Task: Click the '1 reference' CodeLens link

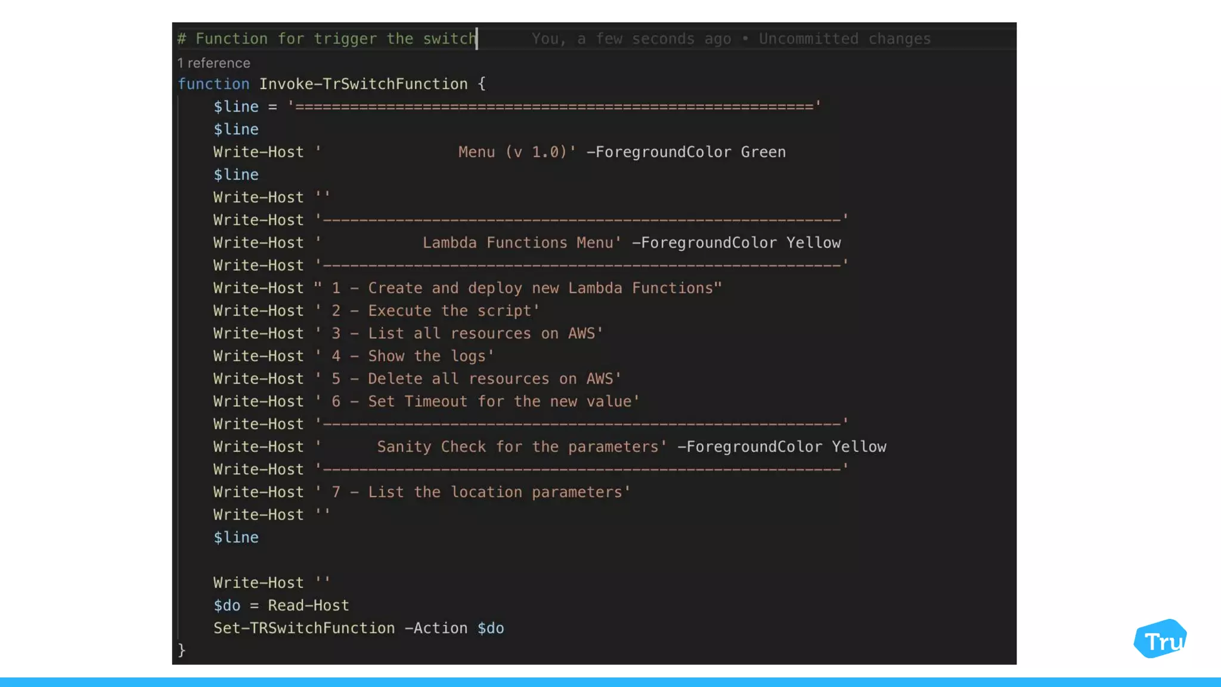Action: [x=213, y=63]
